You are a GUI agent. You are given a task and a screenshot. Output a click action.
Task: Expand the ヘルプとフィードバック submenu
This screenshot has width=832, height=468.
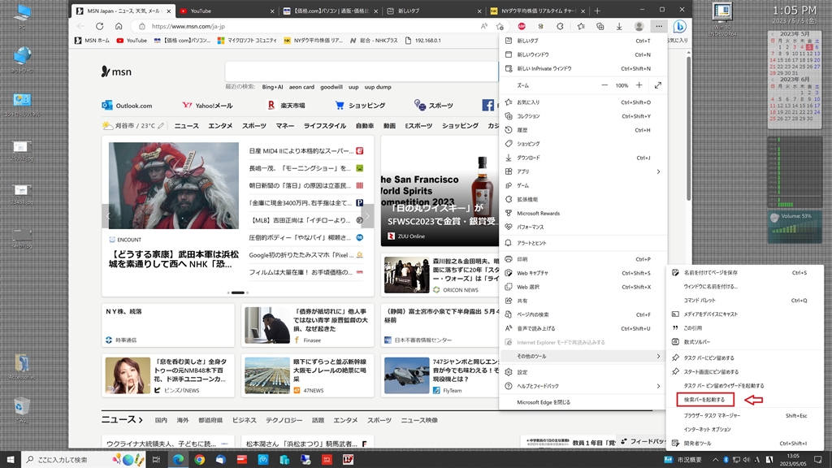point(581,386)
